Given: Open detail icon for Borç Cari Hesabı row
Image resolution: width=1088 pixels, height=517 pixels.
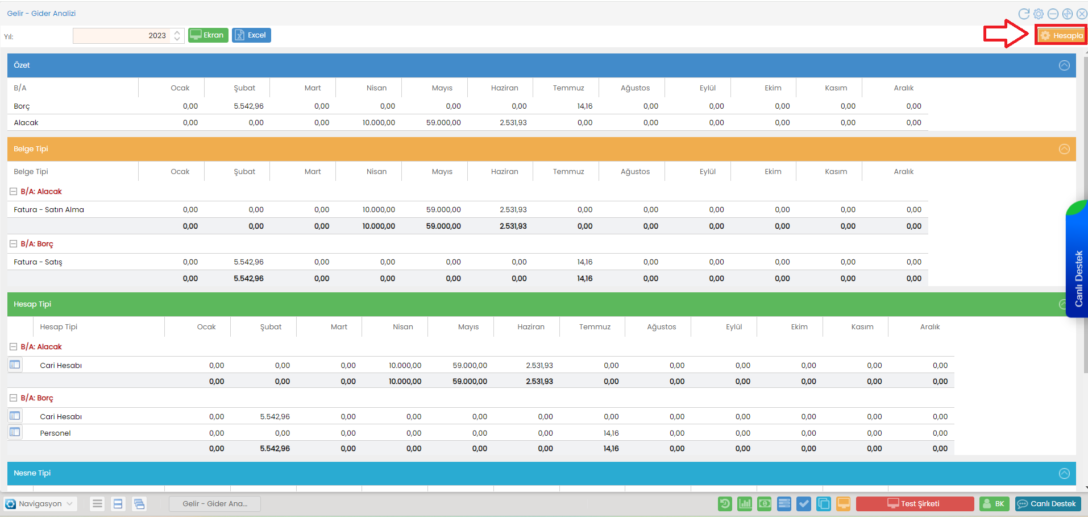Looking at the screenshot, I should coord(15,416).
